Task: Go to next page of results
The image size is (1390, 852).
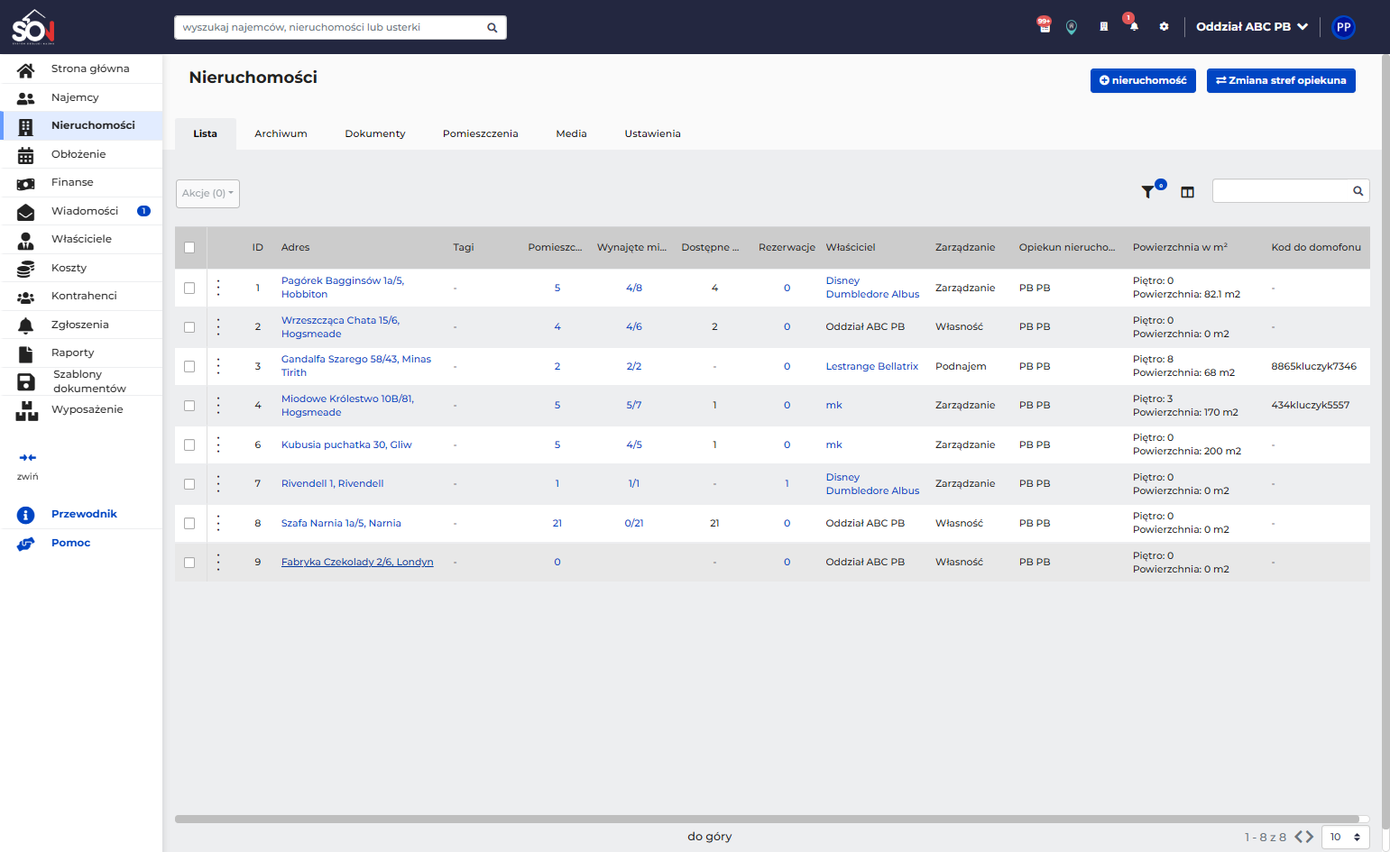Action: [x=1310, y=837]
